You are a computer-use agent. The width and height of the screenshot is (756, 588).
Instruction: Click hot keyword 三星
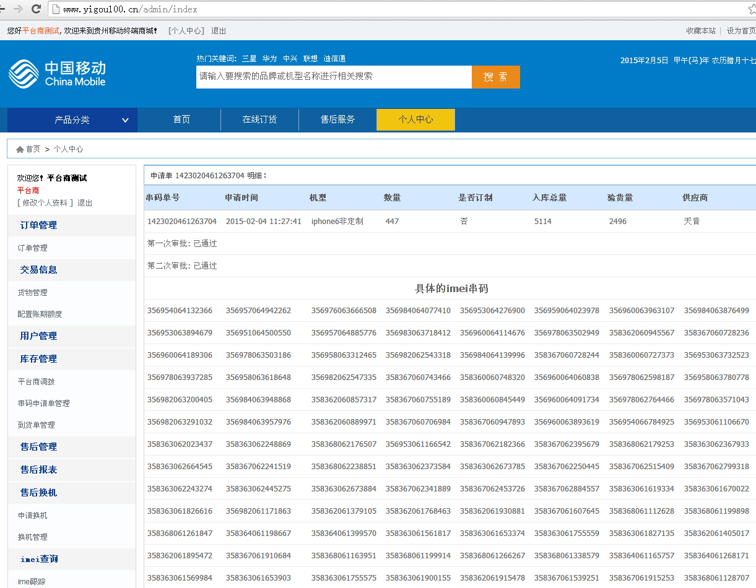click(249, 59)
